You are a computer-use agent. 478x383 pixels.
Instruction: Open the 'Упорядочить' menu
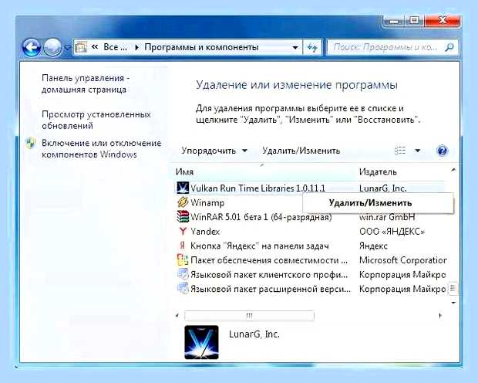214,151
